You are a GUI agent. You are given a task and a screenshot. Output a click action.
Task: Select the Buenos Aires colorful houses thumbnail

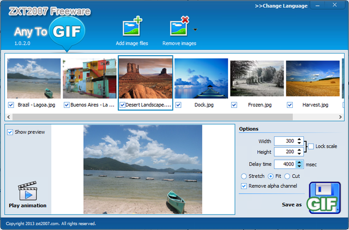(89, 78)
